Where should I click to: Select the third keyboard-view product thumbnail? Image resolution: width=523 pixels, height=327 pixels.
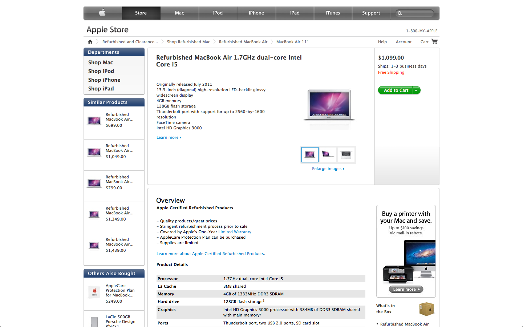346,155
